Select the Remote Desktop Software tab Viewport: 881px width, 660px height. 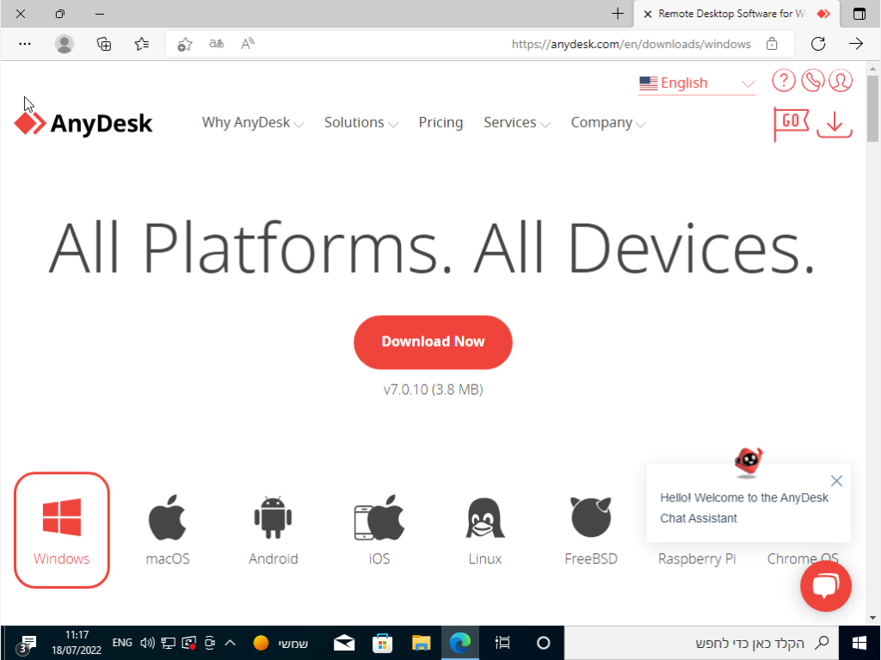pos(736,14)
